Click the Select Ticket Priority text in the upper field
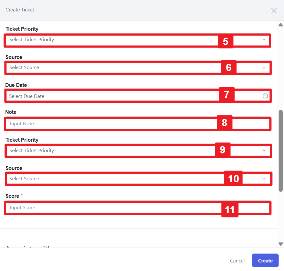This screenshot has height=271, width=284. click(x=32, y=40)
